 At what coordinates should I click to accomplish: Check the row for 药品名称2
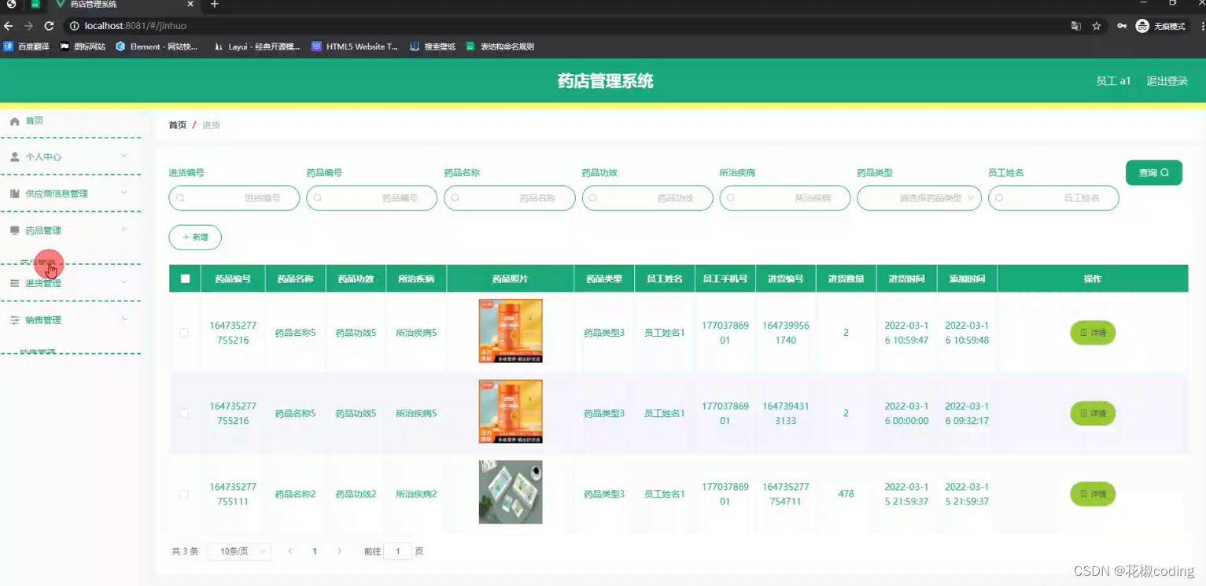(184, 494)
